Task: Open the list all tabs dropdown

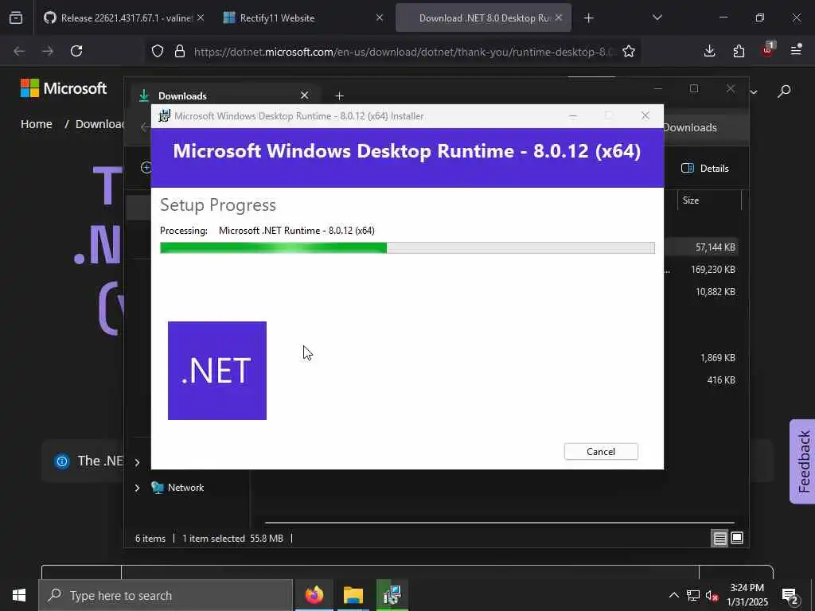Action: (657, 18)
